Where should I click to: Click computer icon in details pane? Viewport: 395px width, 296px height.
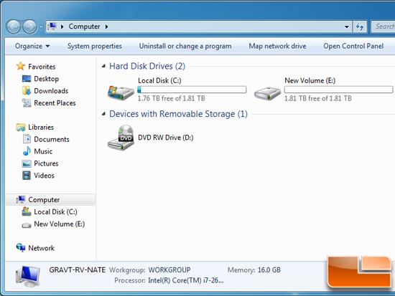tap(28, 276)
